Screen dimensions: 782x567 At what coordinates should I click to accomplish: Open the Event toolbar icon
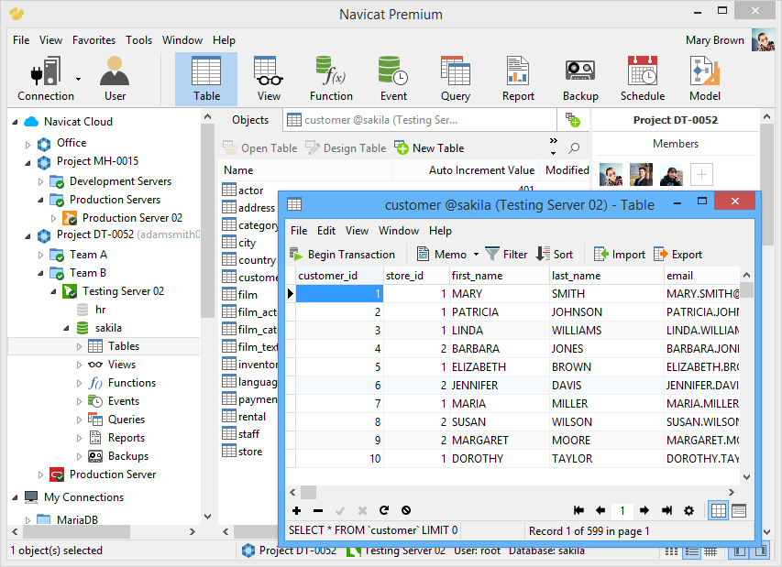coord(393,79)
